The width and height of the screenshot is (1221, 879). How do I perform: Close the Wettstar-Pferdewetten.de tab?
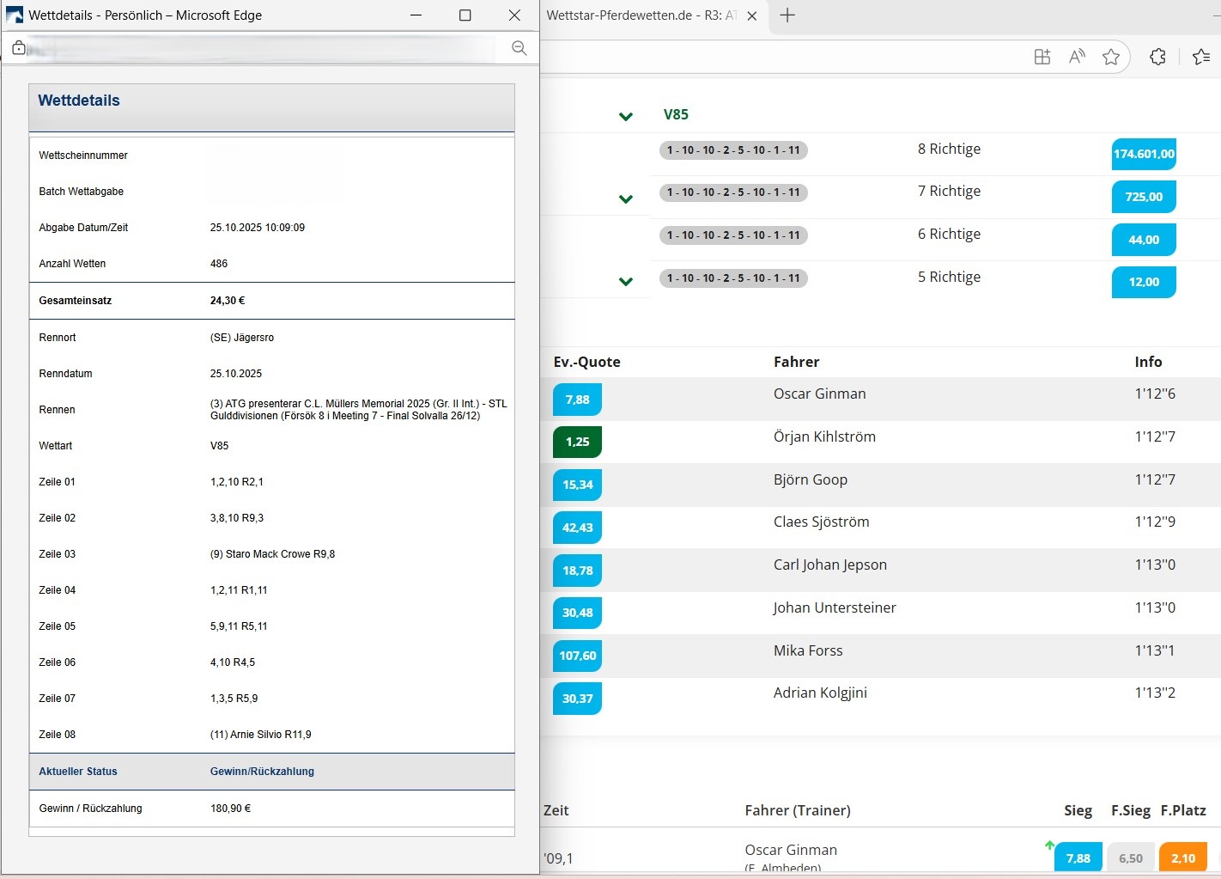click(x=752, y=16)
